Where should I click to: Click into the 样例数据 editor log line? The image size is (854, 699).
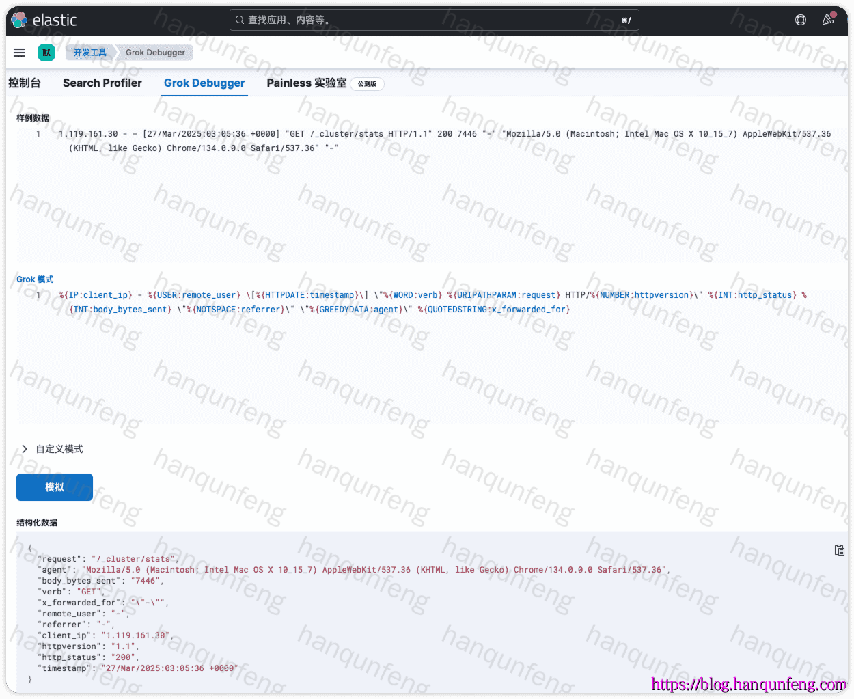(445, 141)
